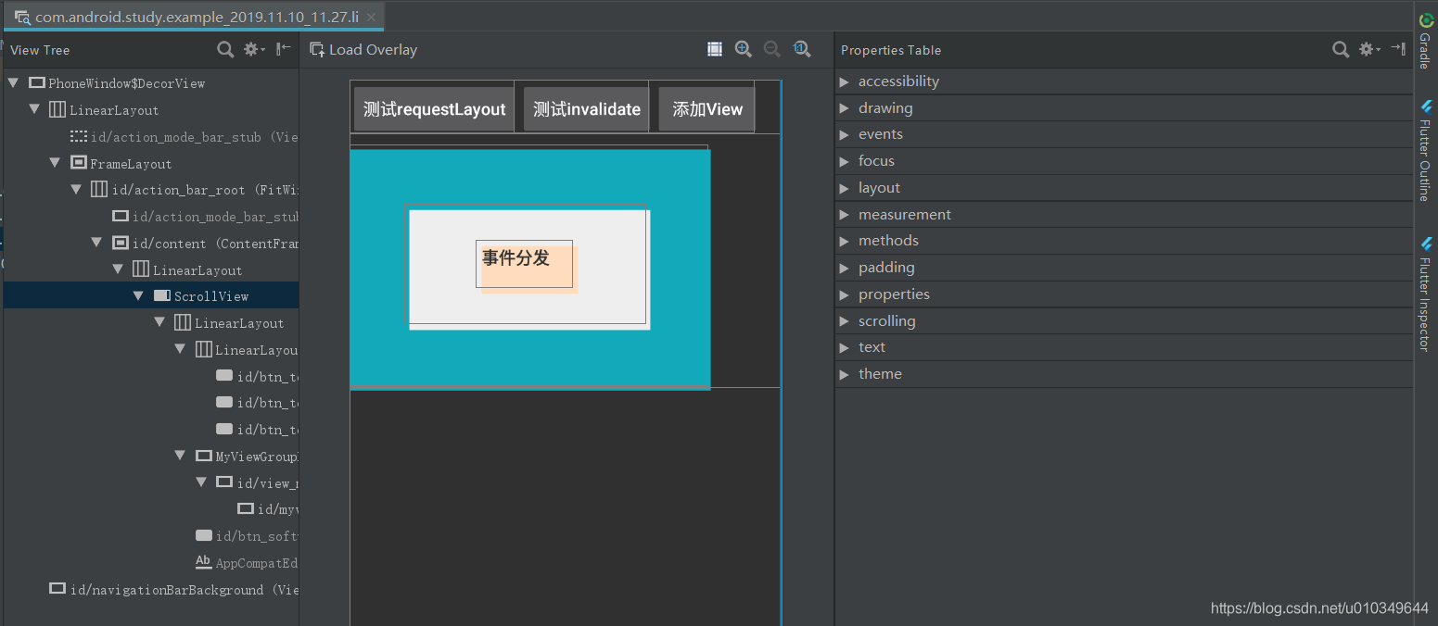Expand the layout properties group
This screenshot has height=626, width=1438.
(844, 188)
